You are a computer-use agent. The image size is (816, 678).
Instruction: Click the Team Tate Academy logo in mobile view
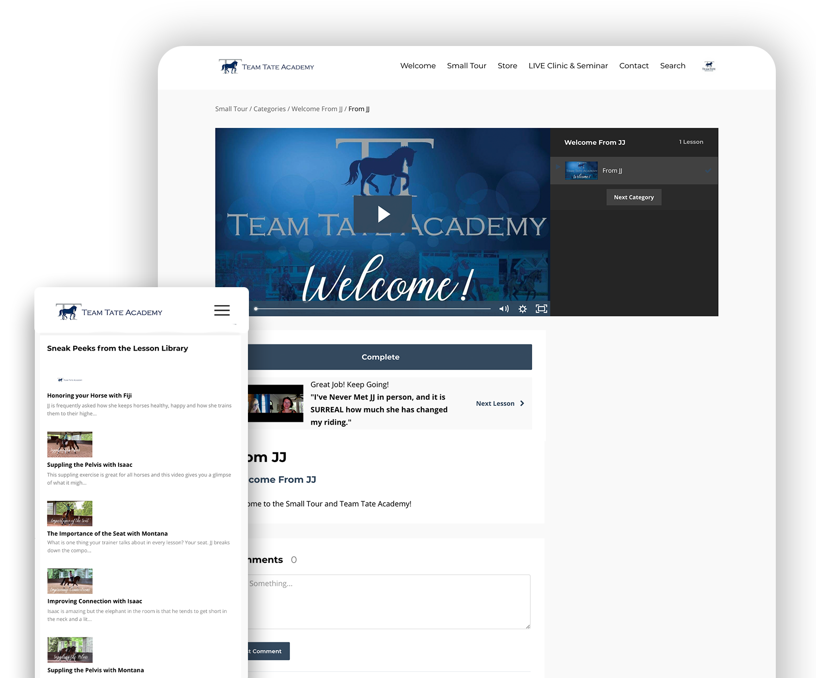point(109,312)
